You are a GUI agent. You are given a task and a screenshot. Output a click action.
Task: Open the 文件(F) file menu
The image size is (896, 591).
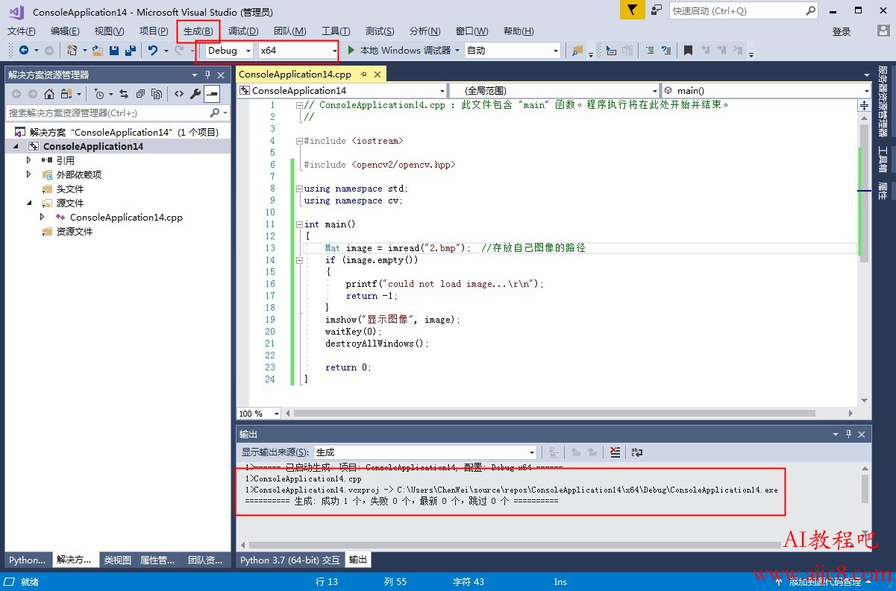[x=21, y=31]
